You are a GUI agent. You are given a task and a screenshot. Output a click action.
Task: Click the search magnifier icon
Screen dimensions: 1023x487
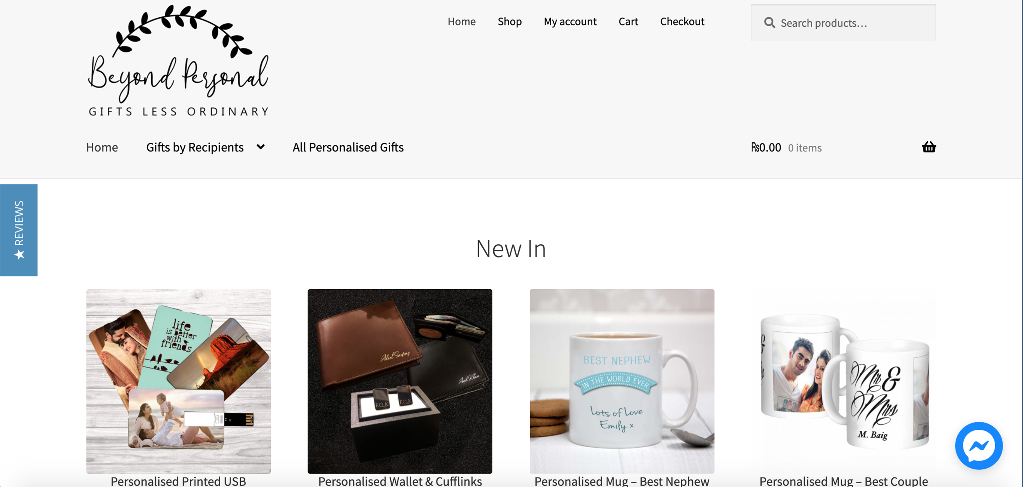[769, 22]
